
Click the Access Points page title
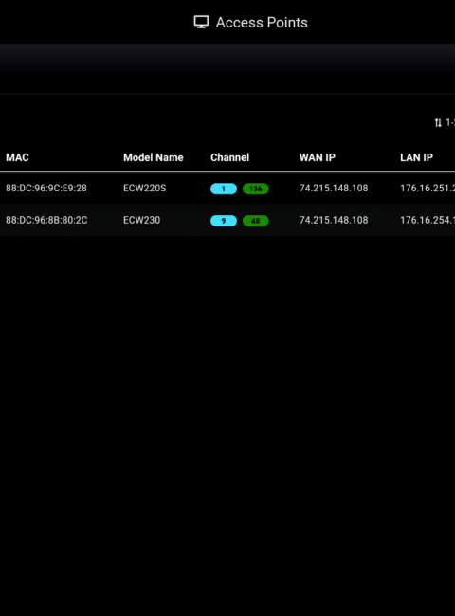[262, 23]
